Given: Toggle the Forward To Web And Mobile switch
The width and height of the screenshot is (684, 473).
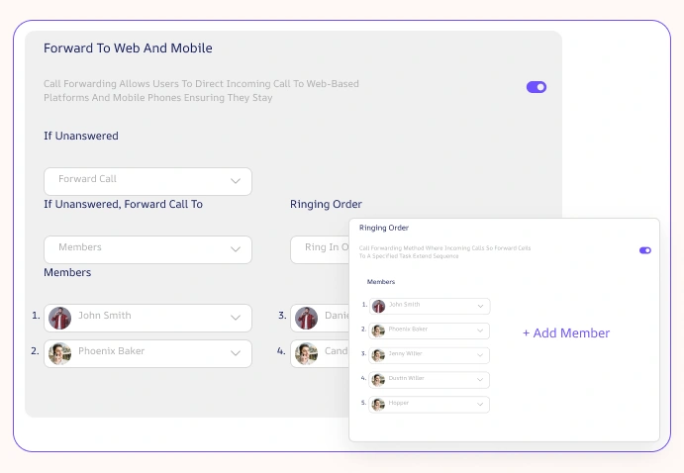Looking at the screenshot, I should click(537, 87).
